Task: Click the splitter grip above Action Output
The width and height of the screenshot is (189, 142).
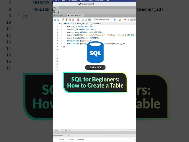Action: (x=96, y=133)
